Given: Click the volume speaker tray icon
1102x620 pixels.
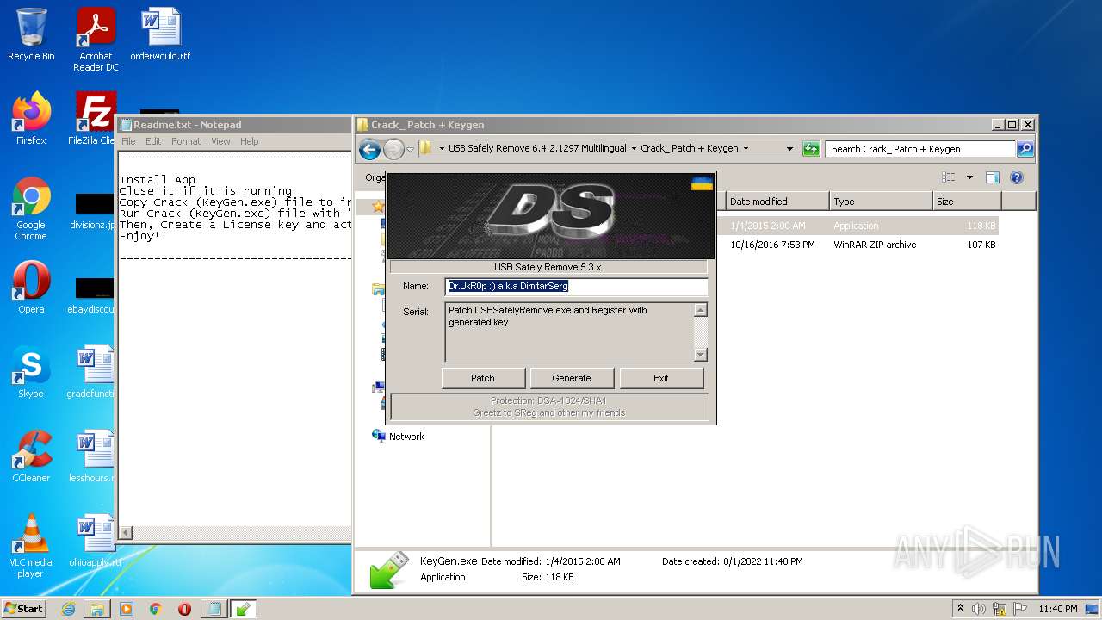Looking at the screenshot, I should click(979, 609).
